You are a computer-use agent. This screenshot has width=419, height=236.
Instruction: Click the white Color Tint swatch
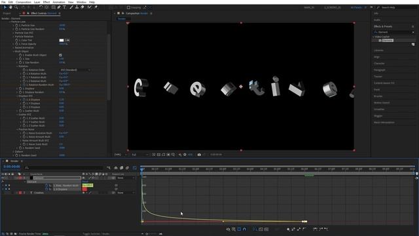[x=62, y=40]
